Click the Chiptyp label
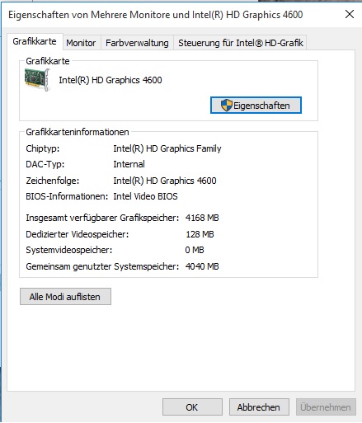This screenshot has height=423, width=362. pos(43,148)
